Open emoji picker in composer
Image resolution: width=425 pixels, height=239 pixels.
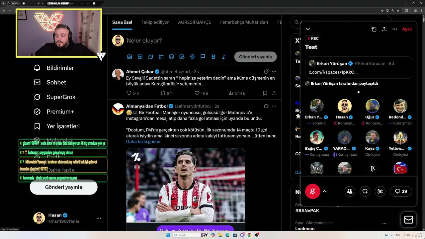[x=171, y=57]
